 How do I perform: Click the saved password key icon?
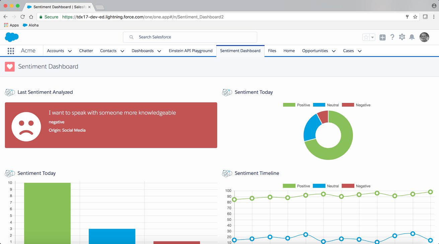(x=408, y=17)
